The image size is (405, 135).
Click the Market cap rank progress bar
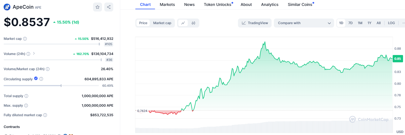tap(52, 44)
